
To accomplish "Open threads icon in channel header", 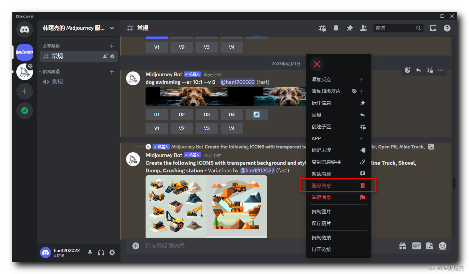I will point(322,28).
